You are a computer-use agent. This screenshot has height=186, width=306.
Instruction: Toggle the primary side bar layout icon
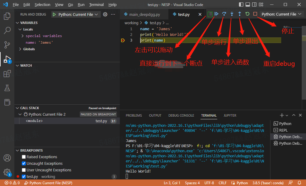coord(241,4)
